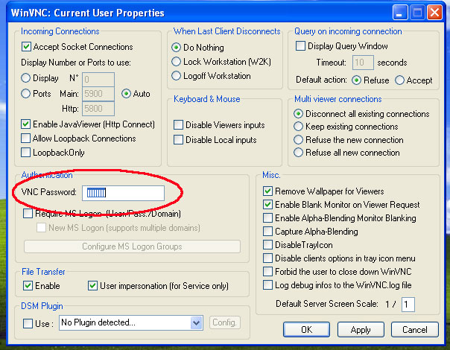The image size is (450, 350).
Task: Click the query Timeout seconds field
Action: pos(363,63)
